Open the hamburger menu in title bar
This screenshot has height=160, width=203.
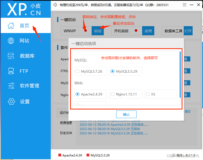(x=184, y=5)
